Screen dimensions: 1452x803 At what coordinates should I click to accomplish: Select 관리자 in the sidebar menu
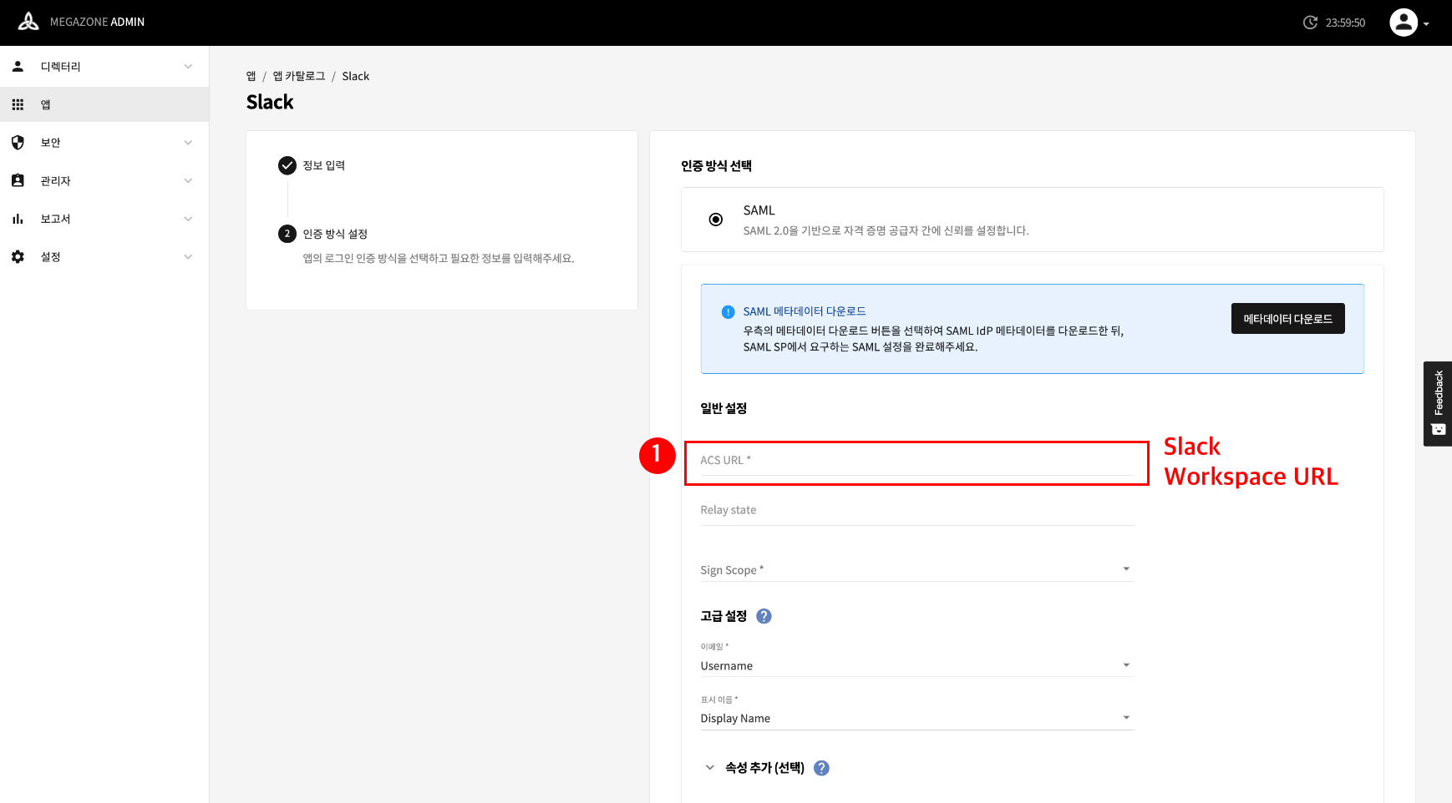pos(104,181)
